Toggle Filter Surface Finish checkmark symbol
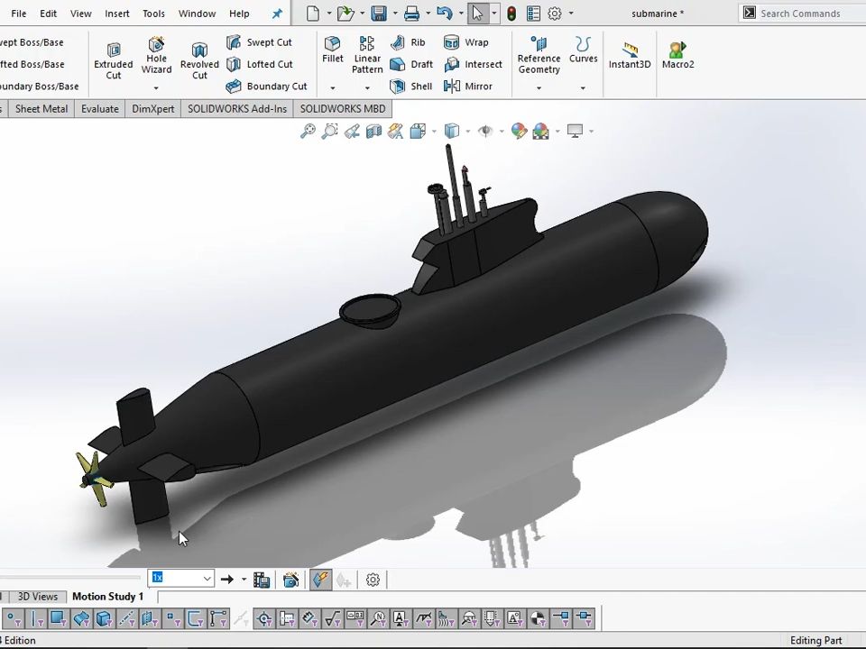866x649 pixels. [333, 618]
